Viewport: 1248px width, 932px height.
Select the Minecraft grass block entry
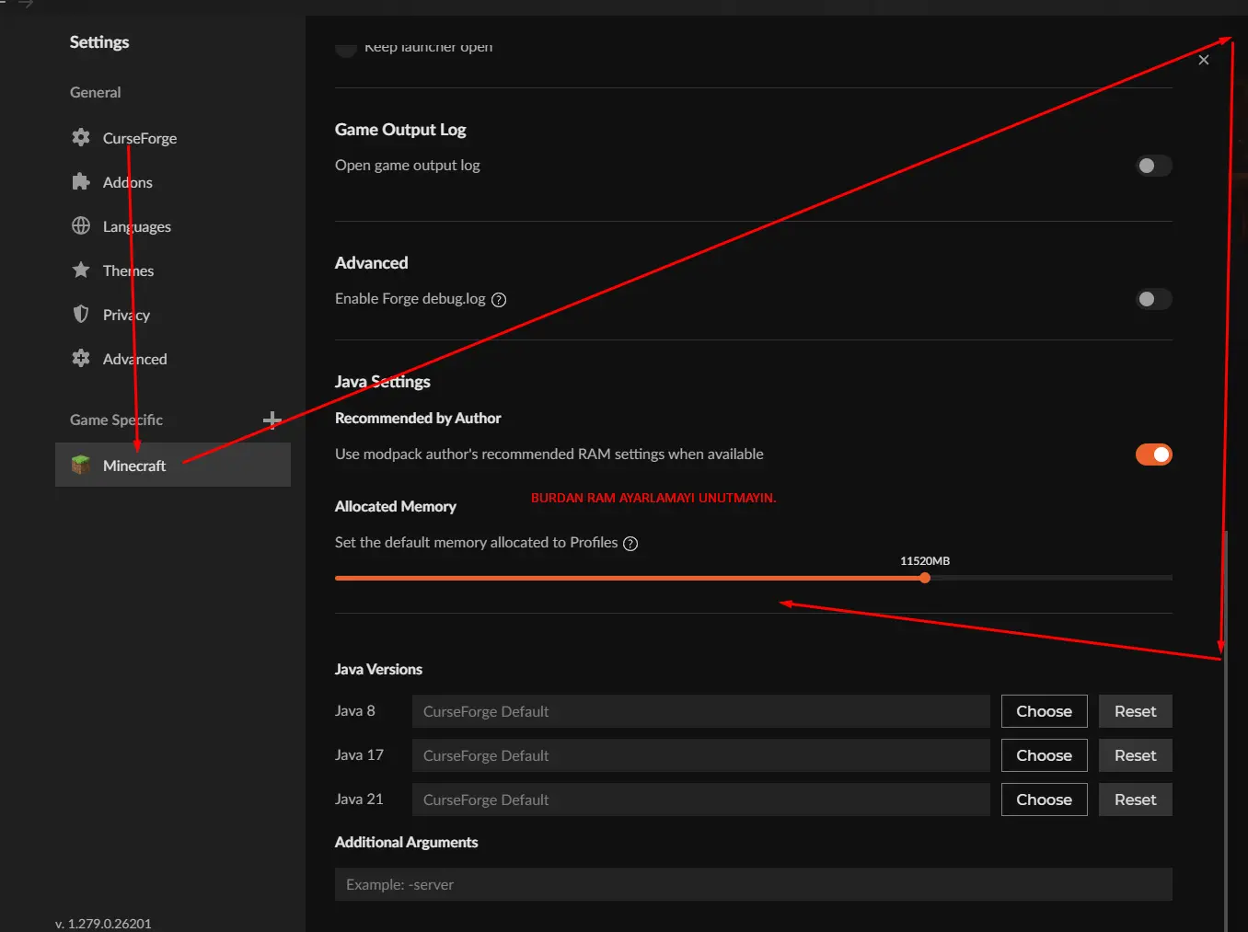point(81,465)
